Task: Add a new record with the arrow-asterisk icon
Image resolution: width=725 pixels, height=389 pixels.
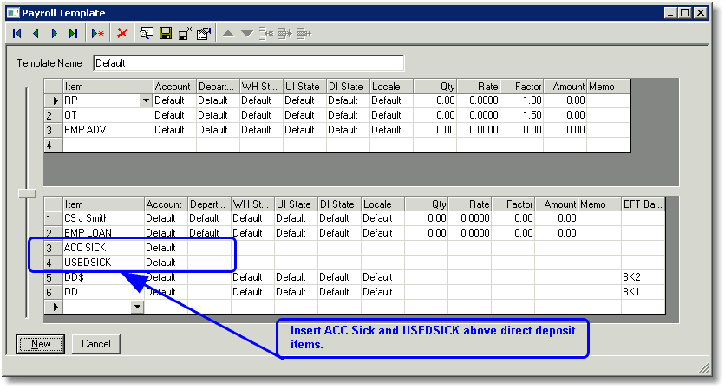Action: click(x=98, y=33)
